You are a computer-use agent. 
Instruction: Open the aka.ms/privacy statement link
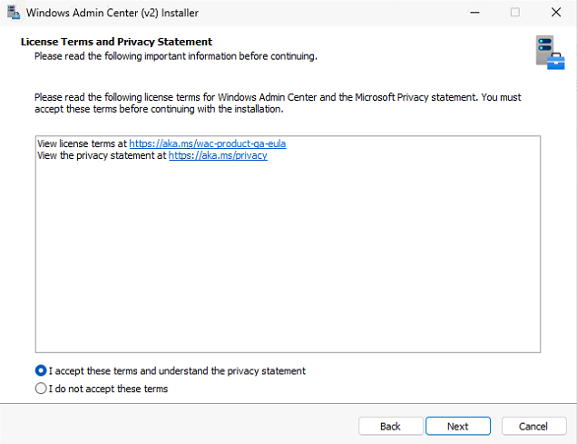pyautogui.click(x=218, y=155)
